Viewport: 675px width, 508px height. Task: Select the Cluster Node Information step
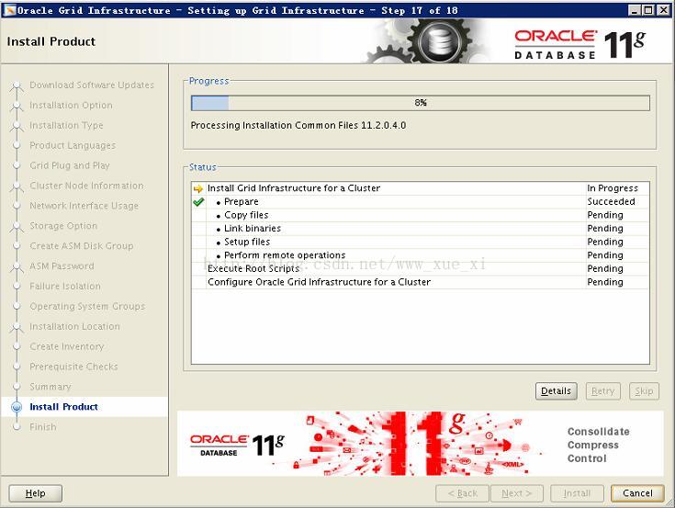[86, 186]
